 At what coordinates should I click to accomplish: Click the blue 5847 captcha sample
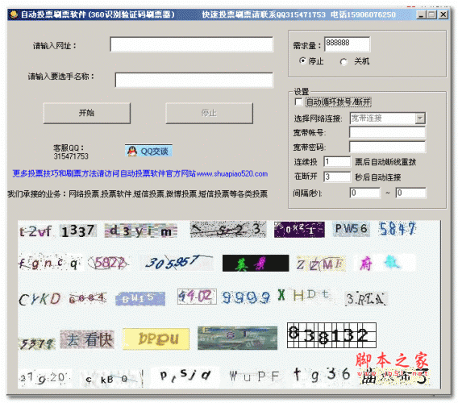coord(398,229)
